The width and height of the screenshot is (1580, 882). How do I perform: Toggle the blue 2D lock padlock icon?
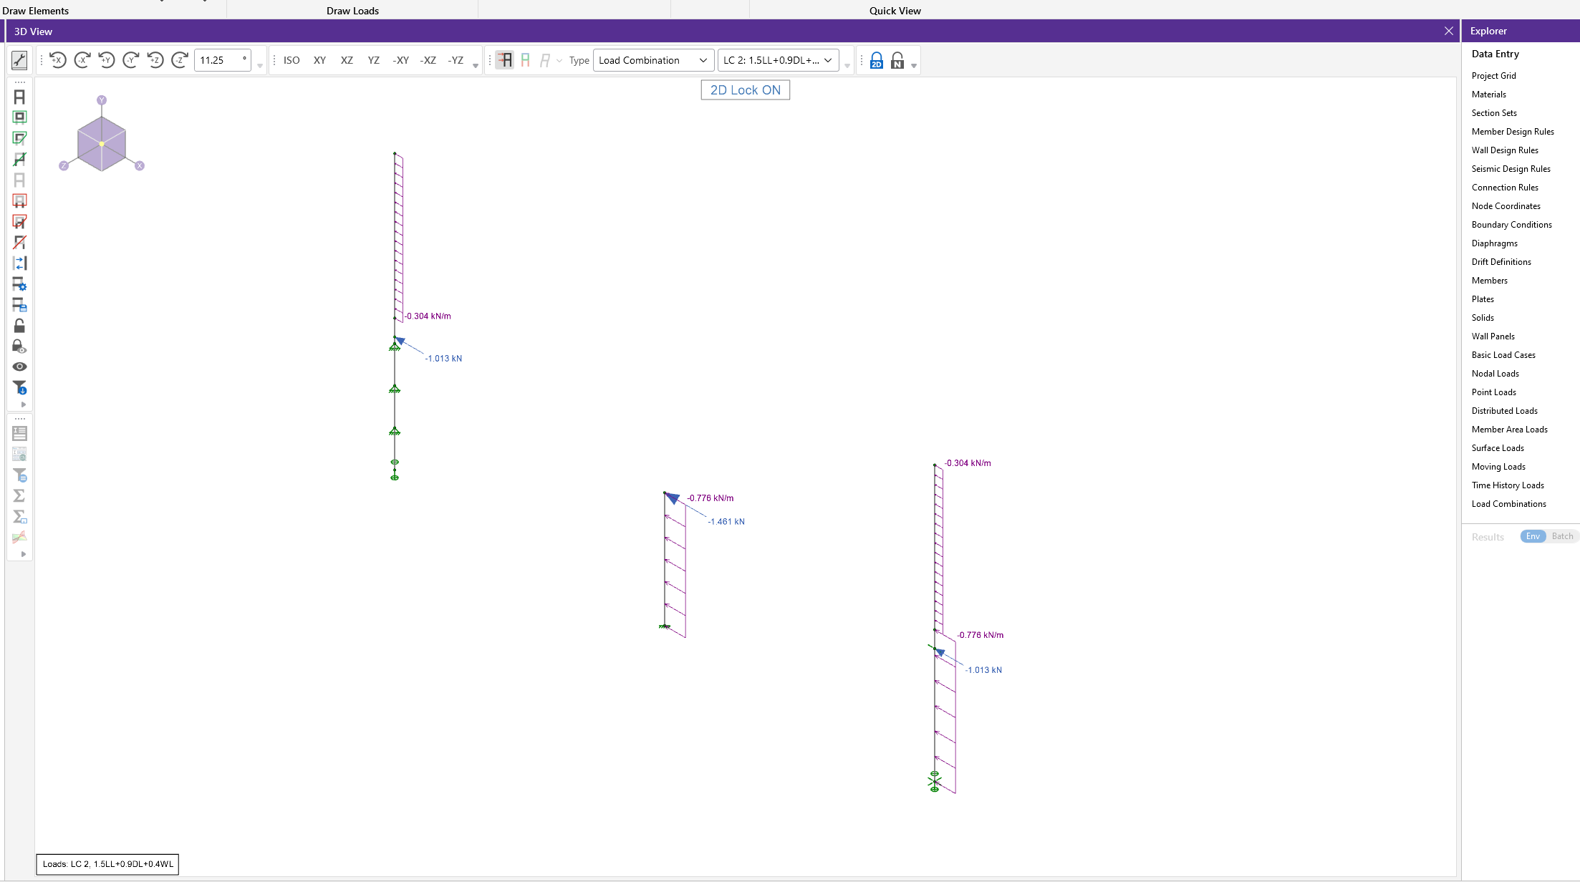coord(876,60)
